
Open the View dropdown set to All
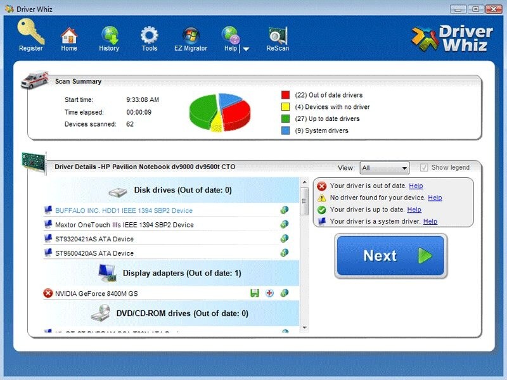tap(385, 168)
